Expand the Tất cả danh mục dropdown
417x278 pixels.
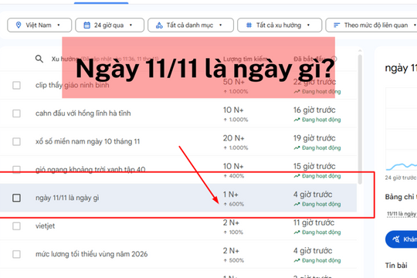(x=191, y=25)
